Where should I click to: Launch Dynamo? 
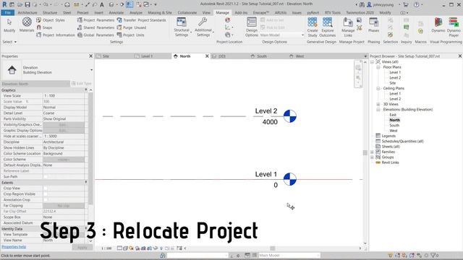pos(438,25)
